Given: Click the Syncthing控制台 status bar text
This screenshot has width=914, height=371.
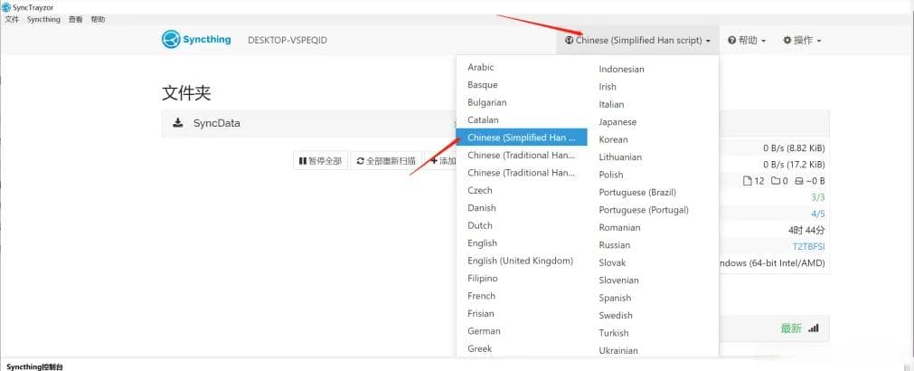Looking at the screenshot, I should 34,366.
